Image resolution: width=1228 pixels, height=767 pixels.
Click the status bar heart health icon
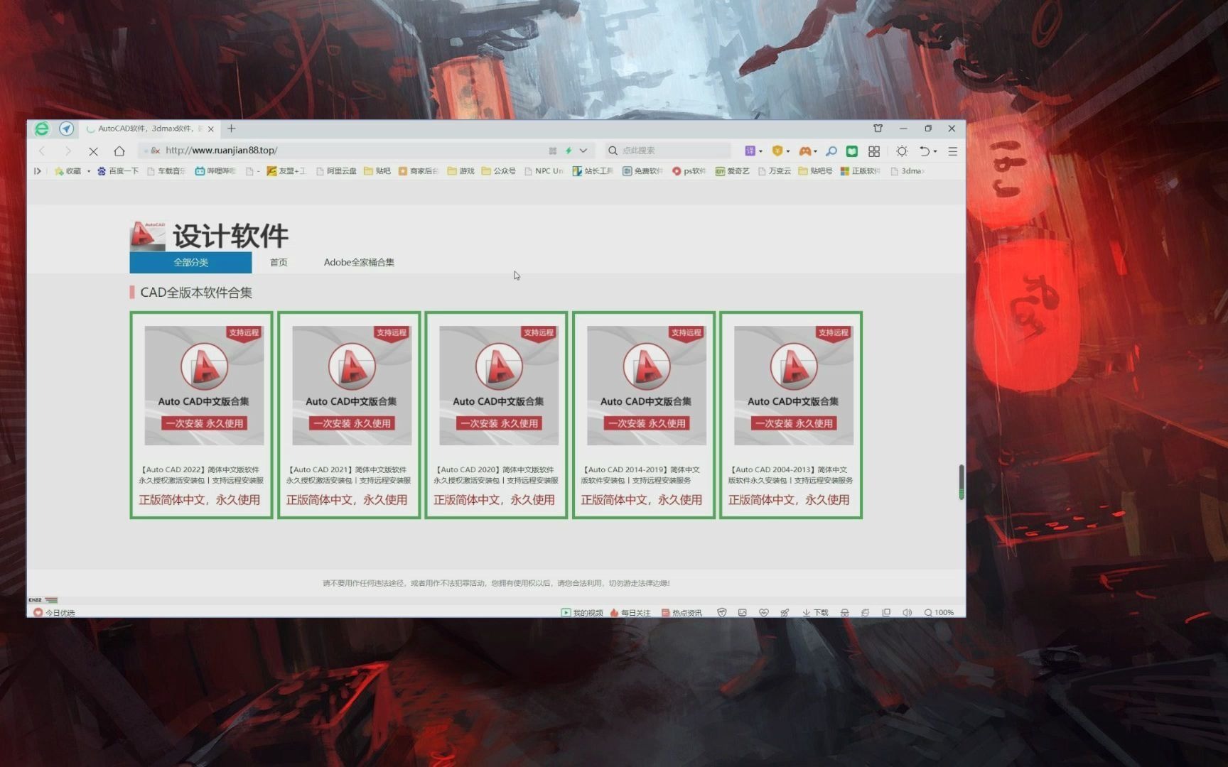pos(764,612)
